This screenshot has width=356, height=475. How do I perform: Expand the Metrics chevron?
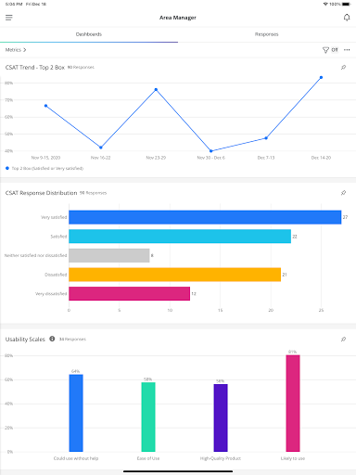point(16,50)
